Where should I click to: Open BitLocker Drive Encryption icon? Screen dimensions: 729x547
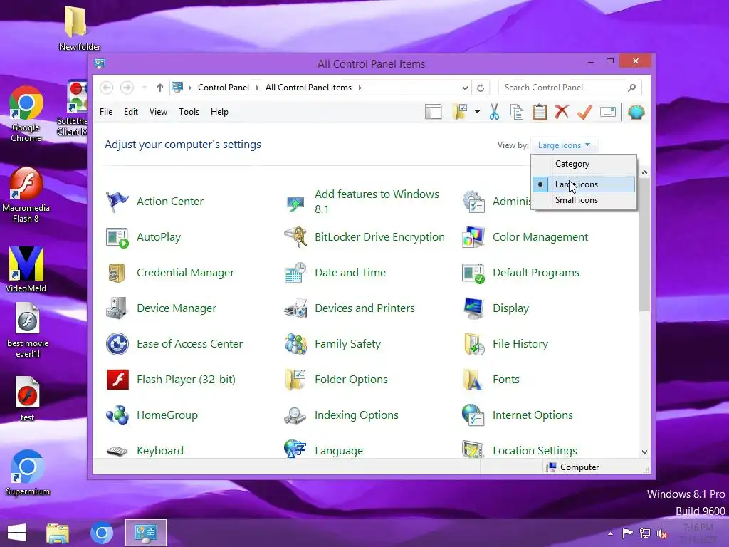(x=295, y=237)
